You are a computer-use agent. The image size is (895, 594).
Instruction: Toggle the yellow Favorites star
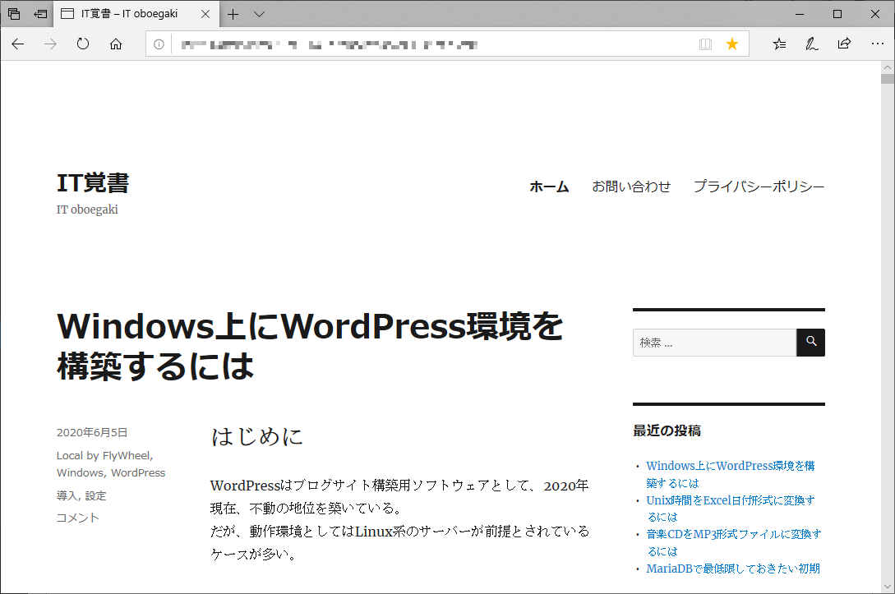(x=731, y=44)
